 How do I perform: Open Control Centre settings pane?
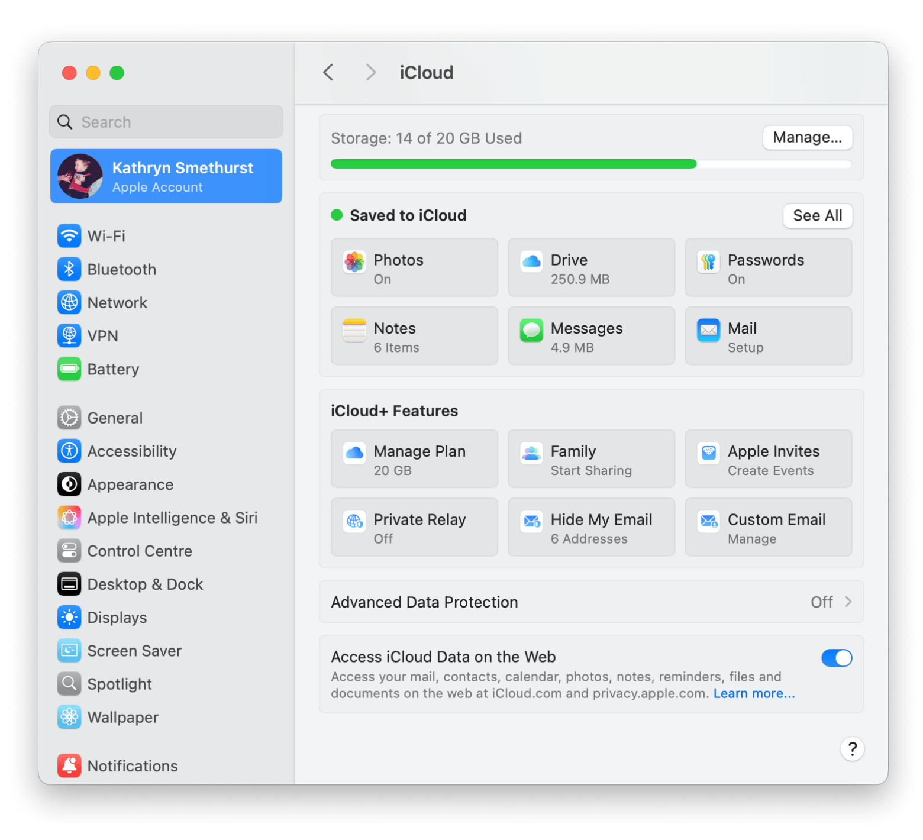[x=140, y=551]
